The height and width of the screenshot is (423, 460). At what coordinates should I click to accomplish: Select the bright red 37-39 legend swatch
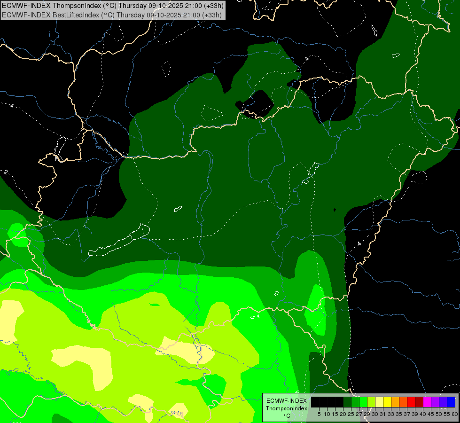click(411, 402)
